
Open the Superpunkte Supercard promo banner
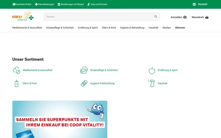60,119
